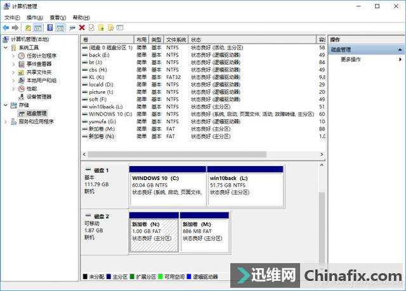This screenshot has height=291, width=406.
Task: Click the last toolbar icon showing a list pane
Action: [120, 28]
